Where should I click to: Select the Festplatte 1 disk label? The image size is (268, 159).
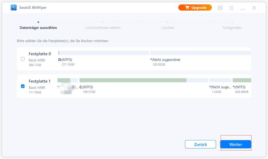click(x=40, y=81)
